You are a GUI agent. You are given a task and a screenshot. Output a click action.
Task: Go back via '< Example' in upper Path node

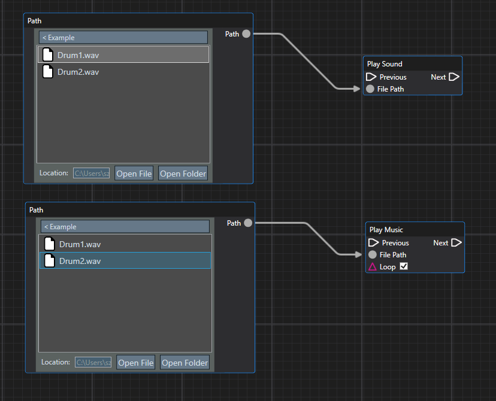[123, 38]
